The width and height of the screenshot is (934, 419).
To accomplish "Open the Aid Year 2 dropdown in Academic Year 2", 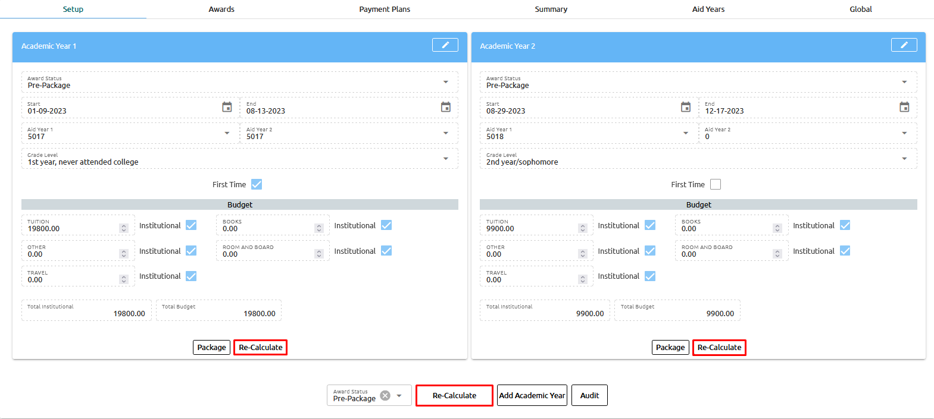I will pyautogui.click(x=904, y=133).
